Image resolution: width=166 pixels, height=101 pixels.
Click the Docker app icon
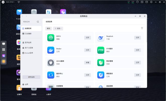click(x=51, y=50)
